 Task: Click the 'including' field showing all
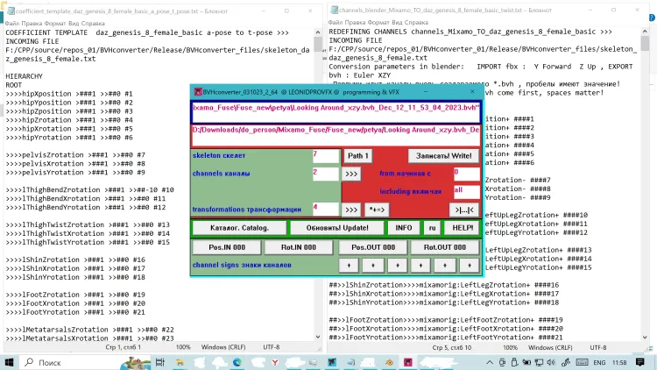click(x=466, y=192)
